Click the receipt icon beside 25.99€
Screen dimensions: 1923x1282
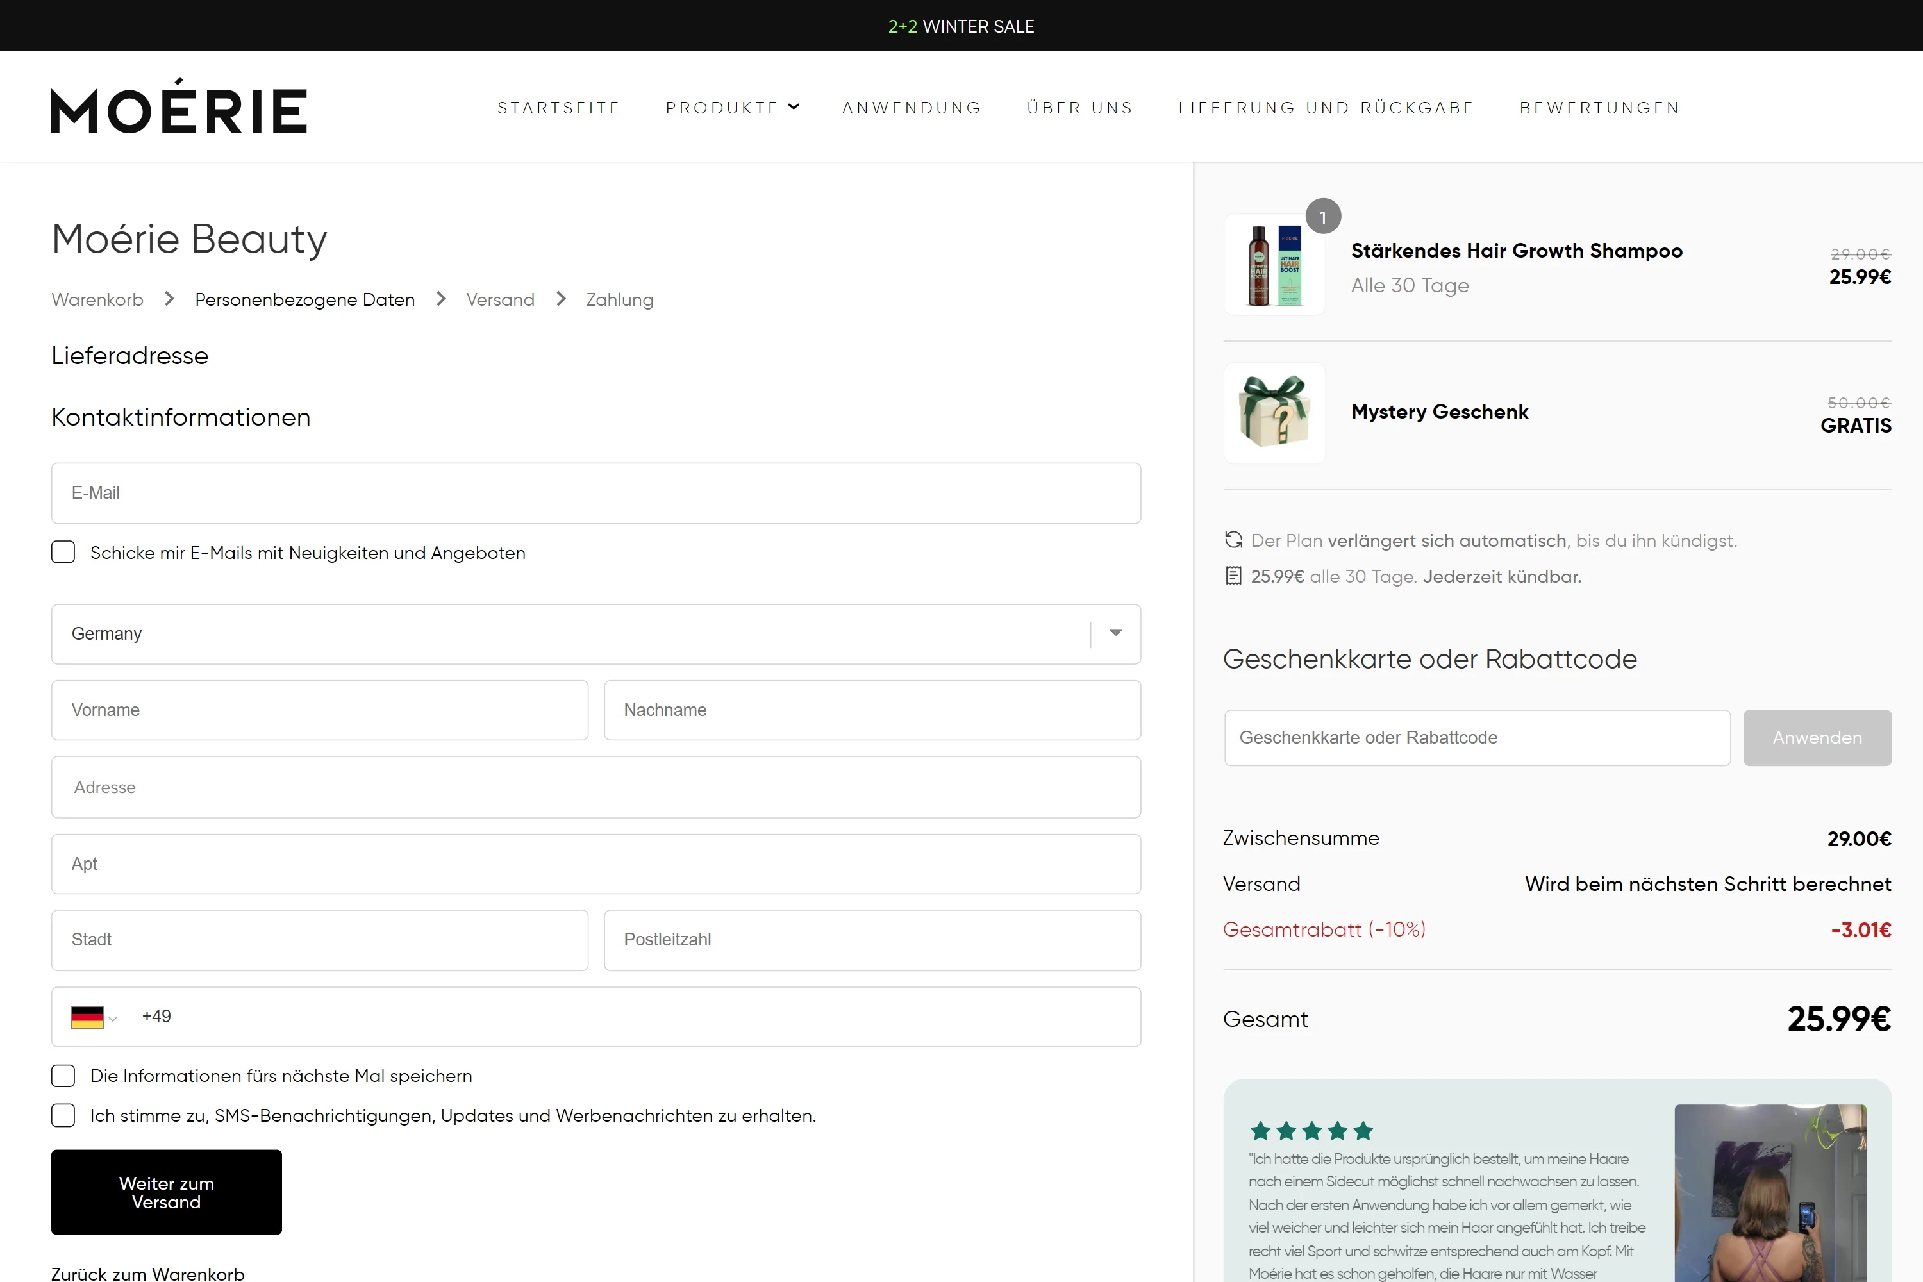pos(1233,576)
